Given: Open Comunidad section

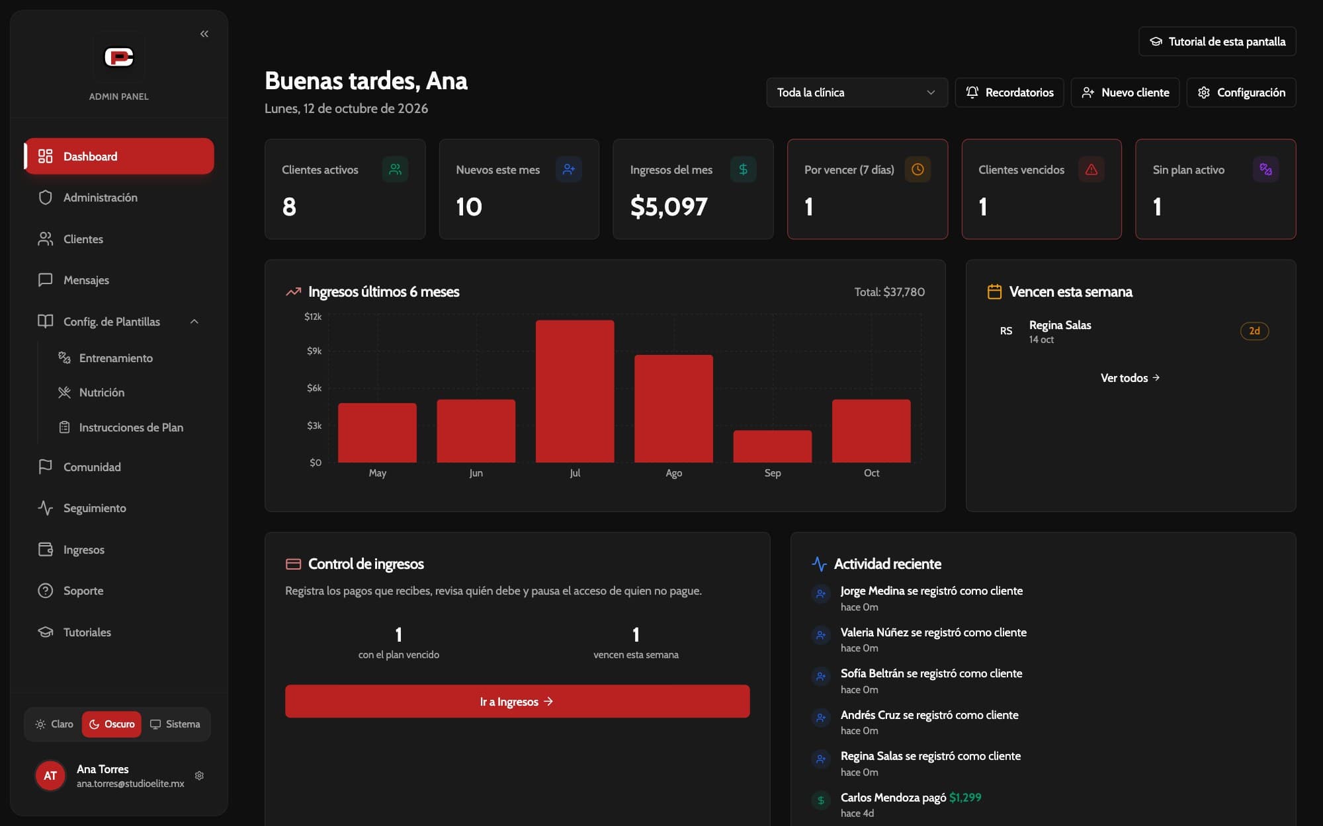Looking at the screenshot, I should point(119,467).
